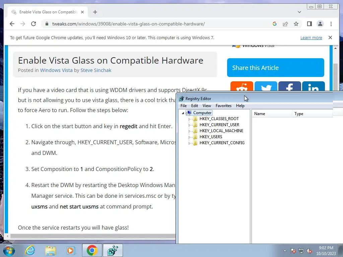Open the Learn more link
Viewport: 343px width, 257px height.
point(311,37)
